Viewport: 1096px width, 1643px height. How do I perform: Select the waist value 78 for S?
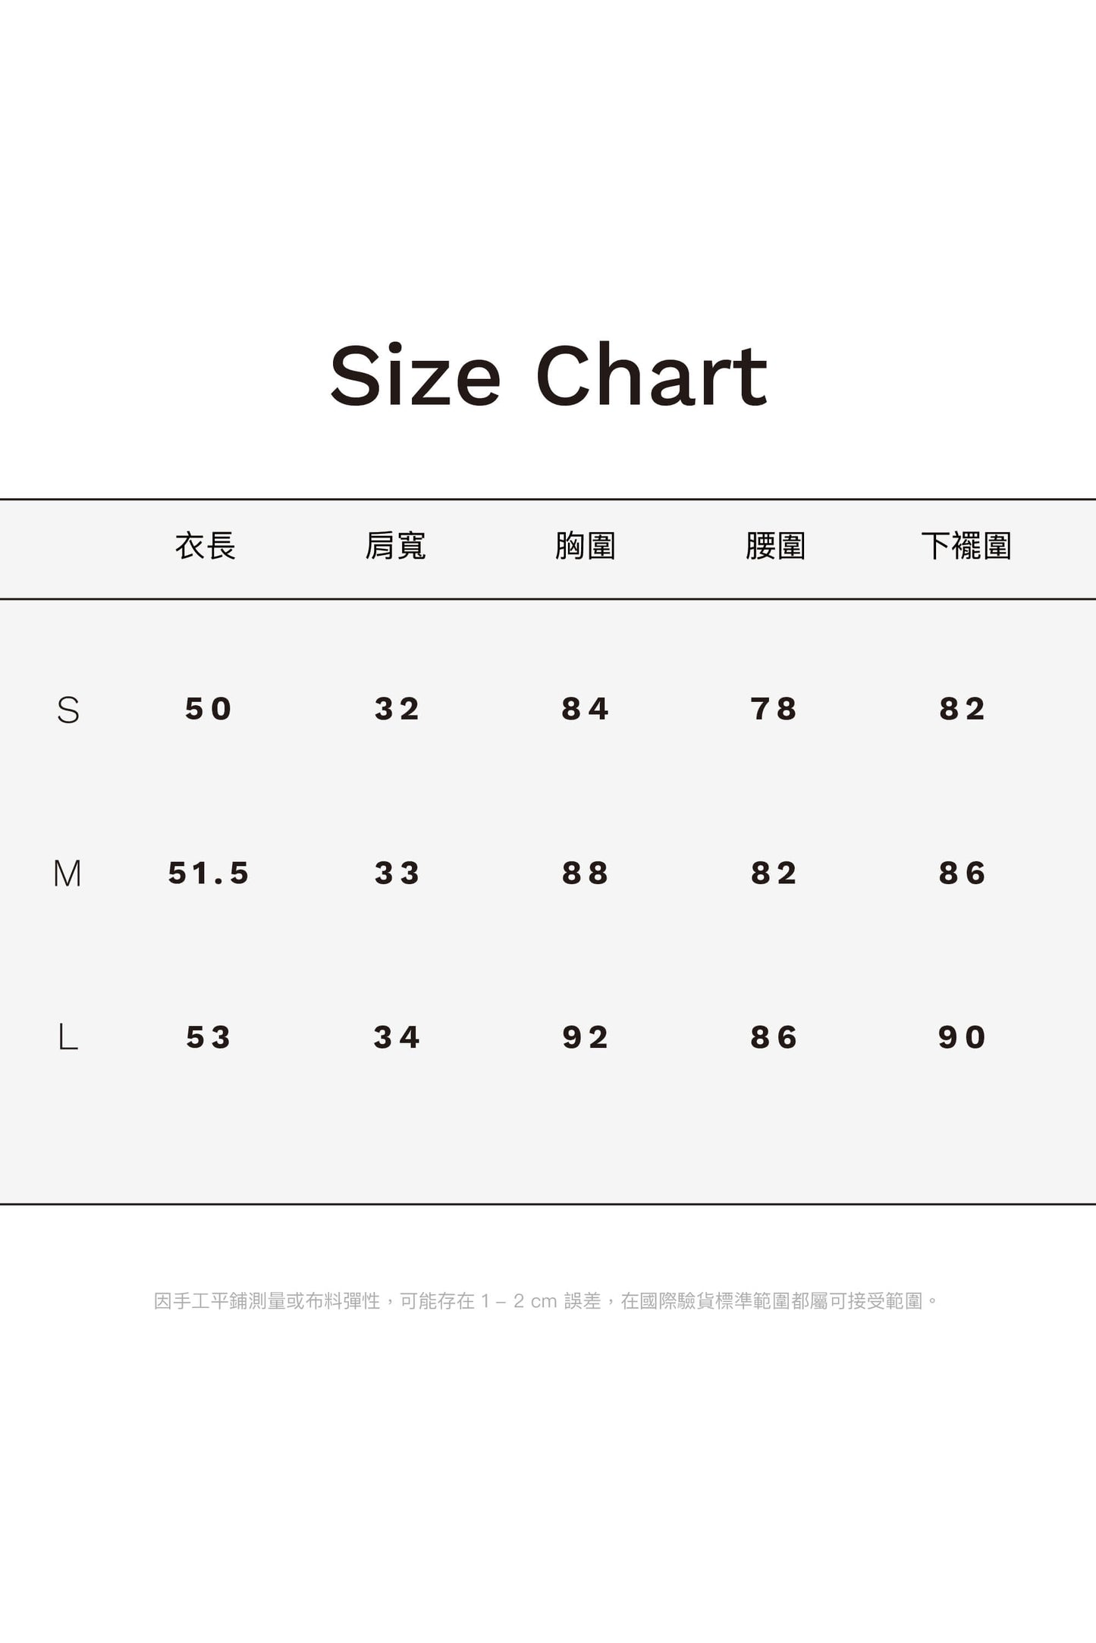click(774, 710)
